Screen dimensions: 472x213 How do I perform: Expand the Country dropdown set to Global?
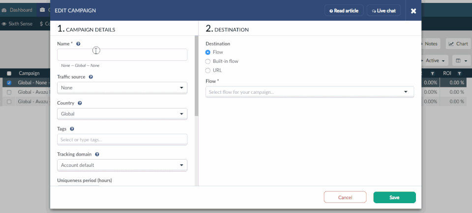tap(122, 114)
